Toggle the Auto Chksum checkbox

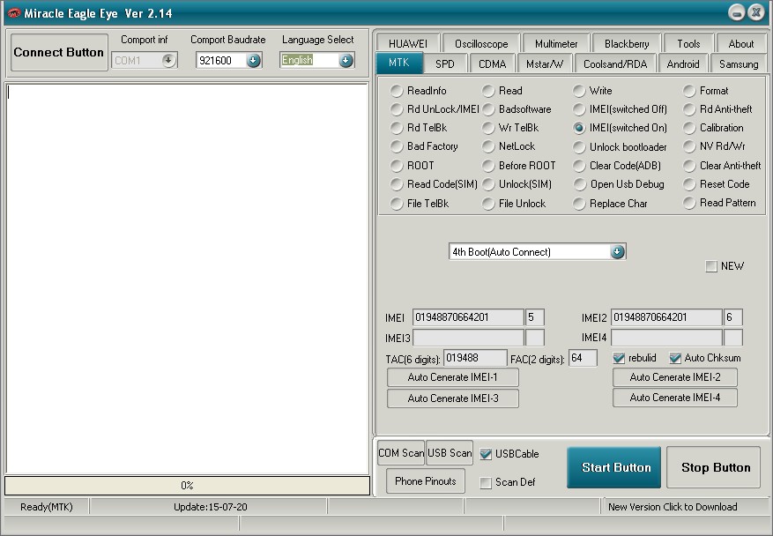[x=675, y=359]
